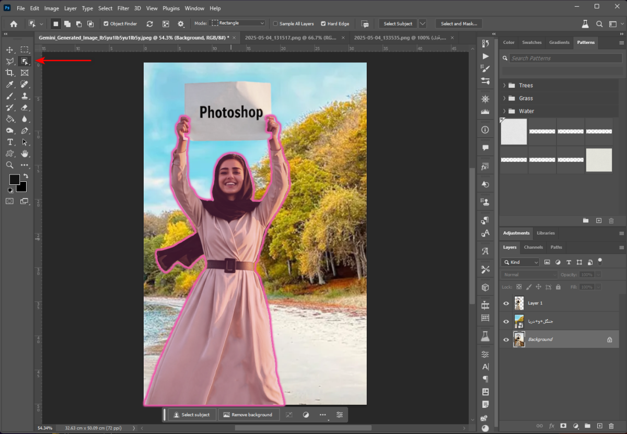Expand the Trees pattern folder

point(504,85)
